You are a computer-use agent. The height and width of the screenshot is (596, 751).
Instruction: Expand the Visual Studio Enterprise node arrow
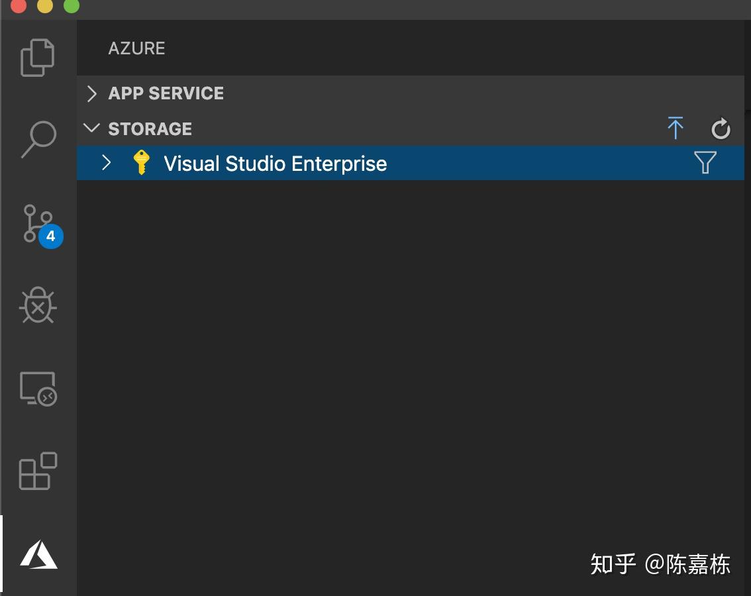[x=107, y=163]
